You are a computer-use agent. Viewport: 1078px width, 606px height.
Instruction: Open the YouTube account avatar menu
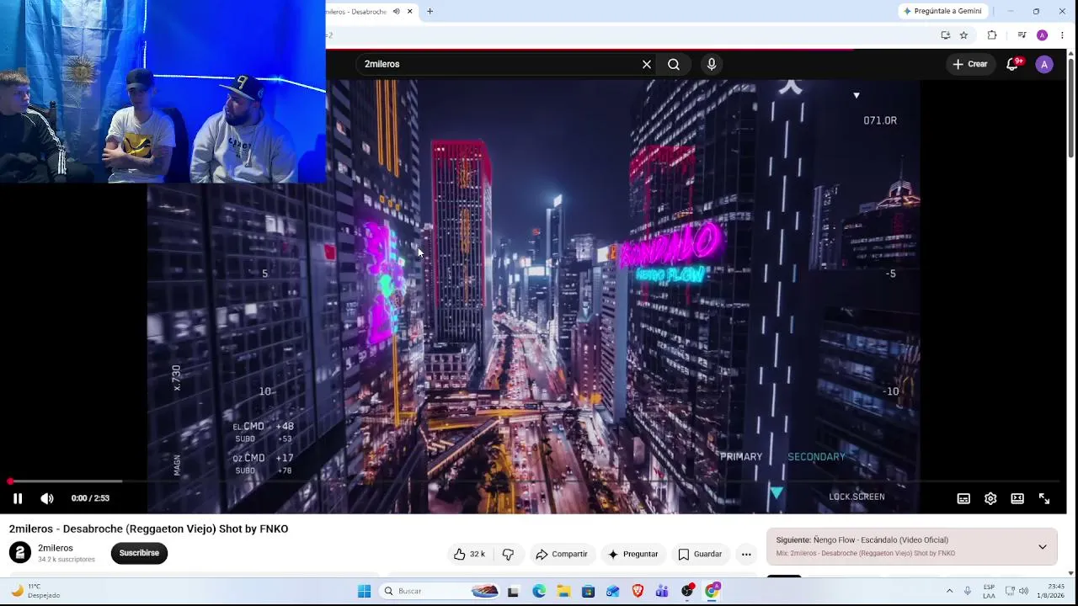(1044, 64)
